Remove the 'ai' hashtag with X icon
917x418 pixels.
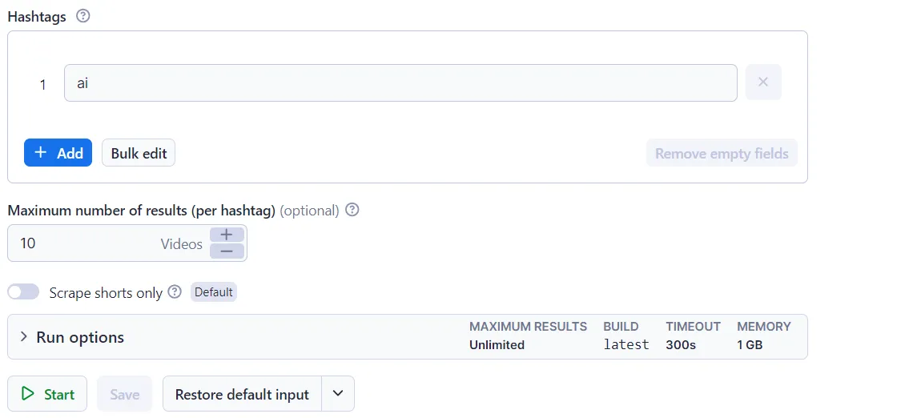pos(763,82)
